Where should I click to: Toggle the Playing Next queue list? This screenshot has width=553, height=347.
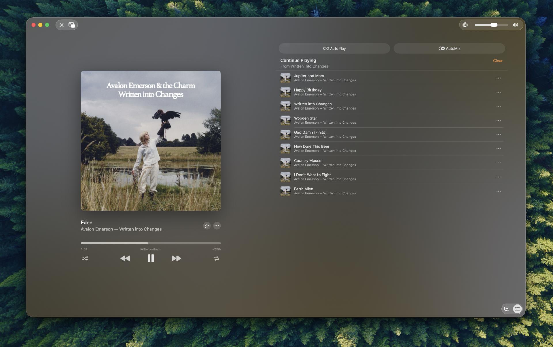tap(517, 309)
